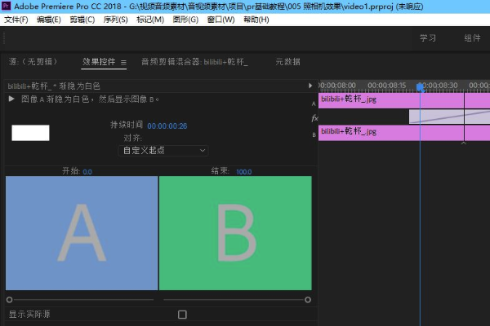Click the white transition color swatch
This screenshot has width=490, height=326.
pyautogui.click(x=30, y=133)
